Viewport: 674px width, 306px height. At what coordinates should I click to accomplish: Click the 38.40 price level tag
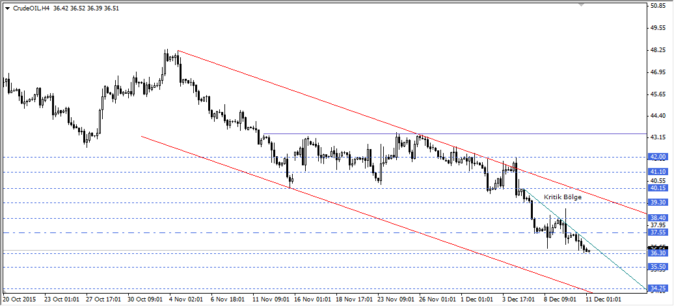click(x=658, y=217)
